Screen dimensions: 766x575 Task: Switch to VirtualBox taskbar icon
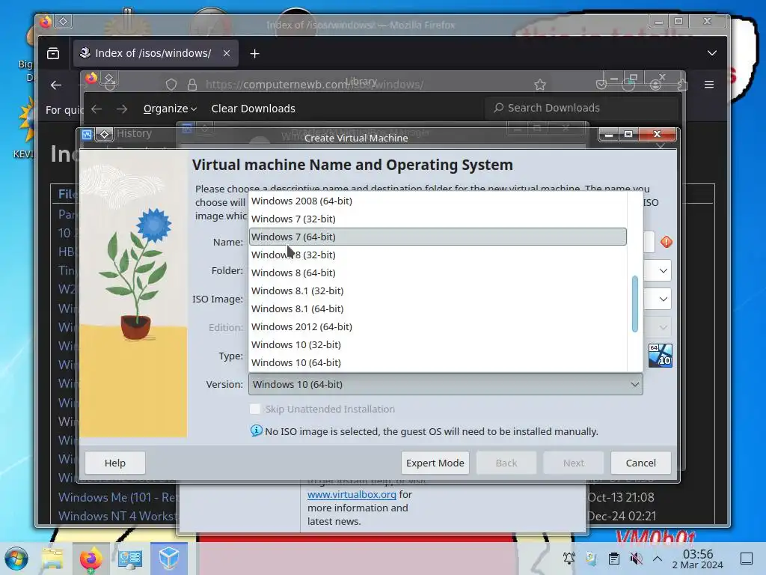[168, 559]
